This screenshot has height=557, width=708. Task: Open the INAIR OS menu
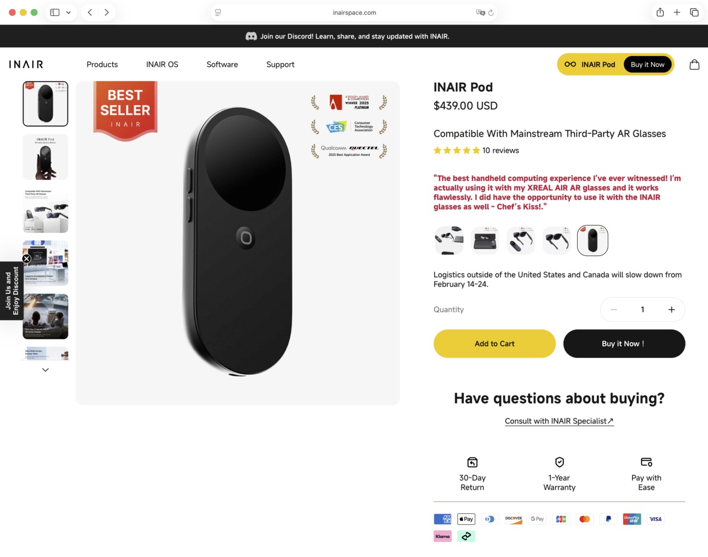coord(162,64)
